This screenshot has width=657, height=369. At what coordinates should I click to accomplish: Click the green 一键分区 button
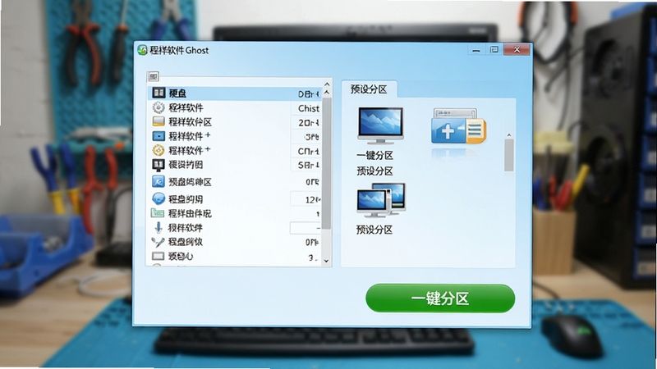pos(440,298)
